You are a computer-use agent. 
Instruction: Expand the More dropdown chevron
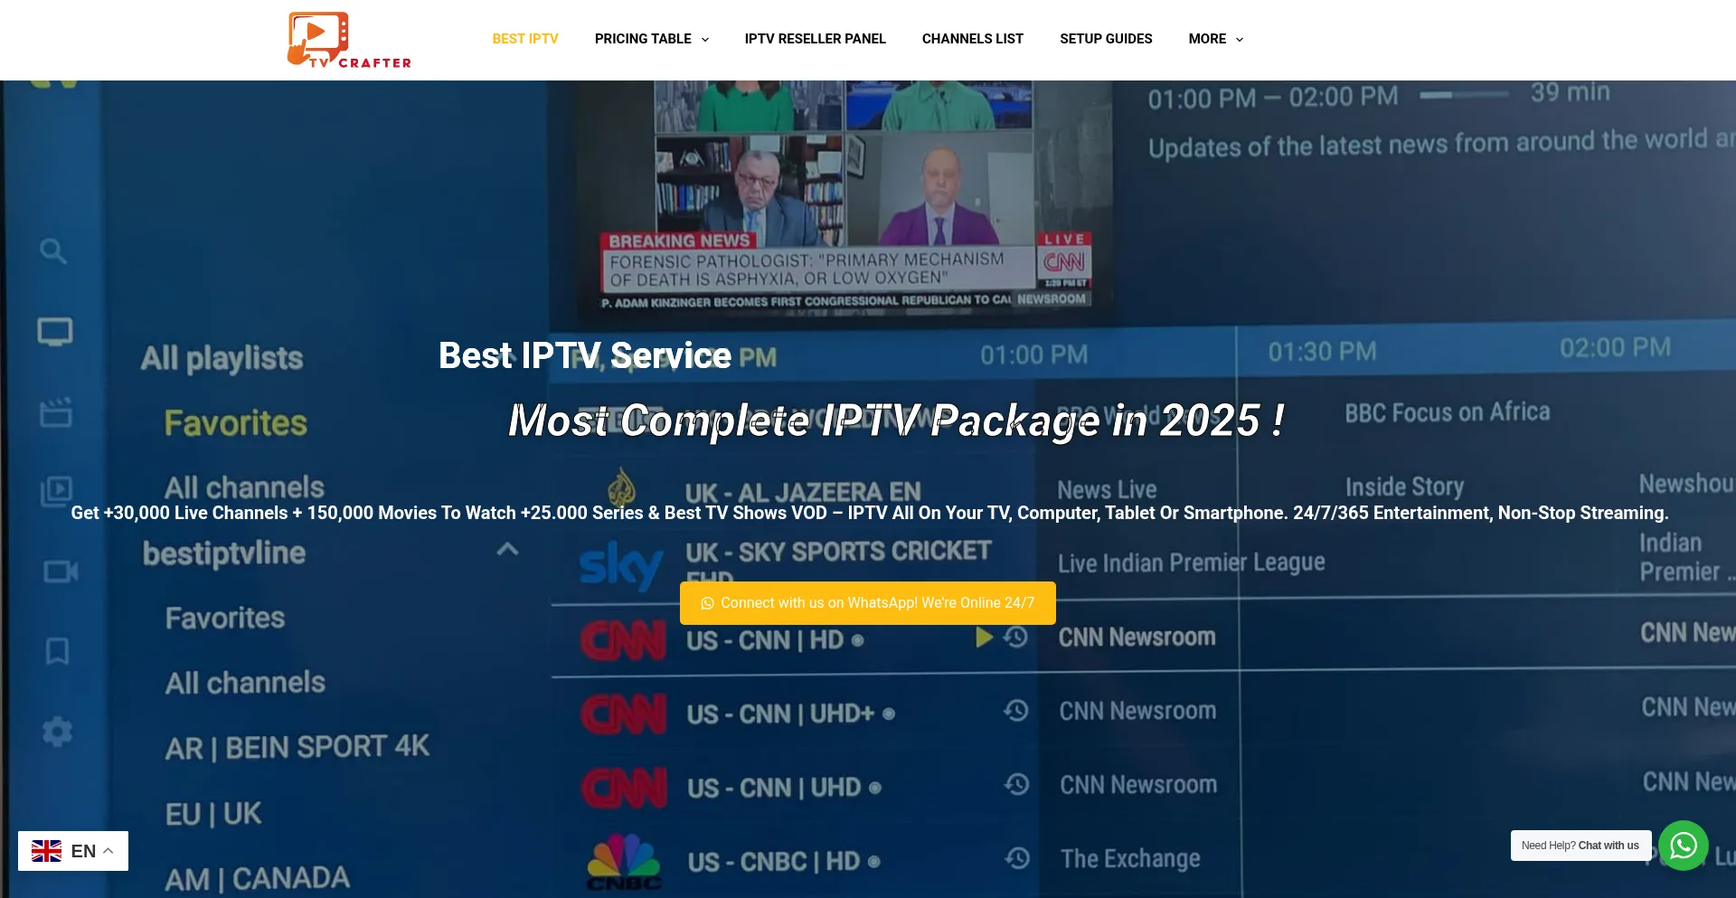(x=1240, y=40)
